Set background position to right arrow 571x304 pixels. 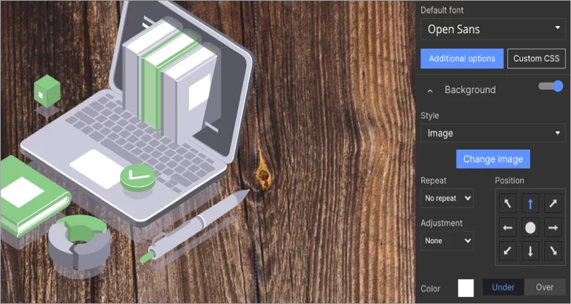pyautogui.click(x=554, y=227)
